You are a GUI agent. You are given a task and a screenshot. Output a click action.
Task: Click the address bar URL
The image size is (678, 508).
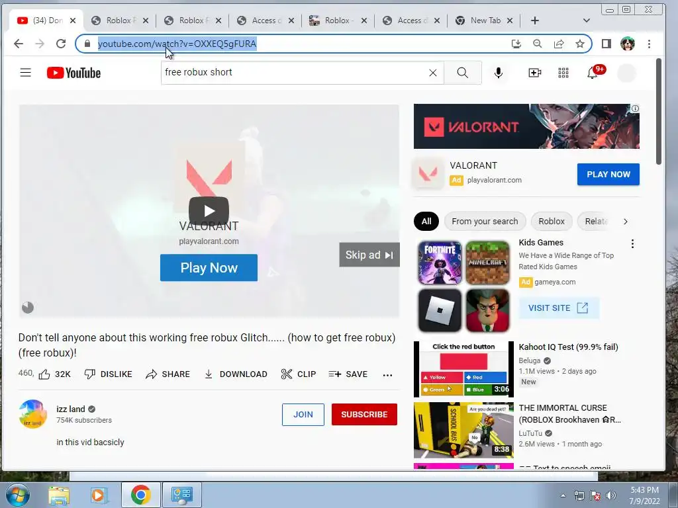click(x=177, y=44)
